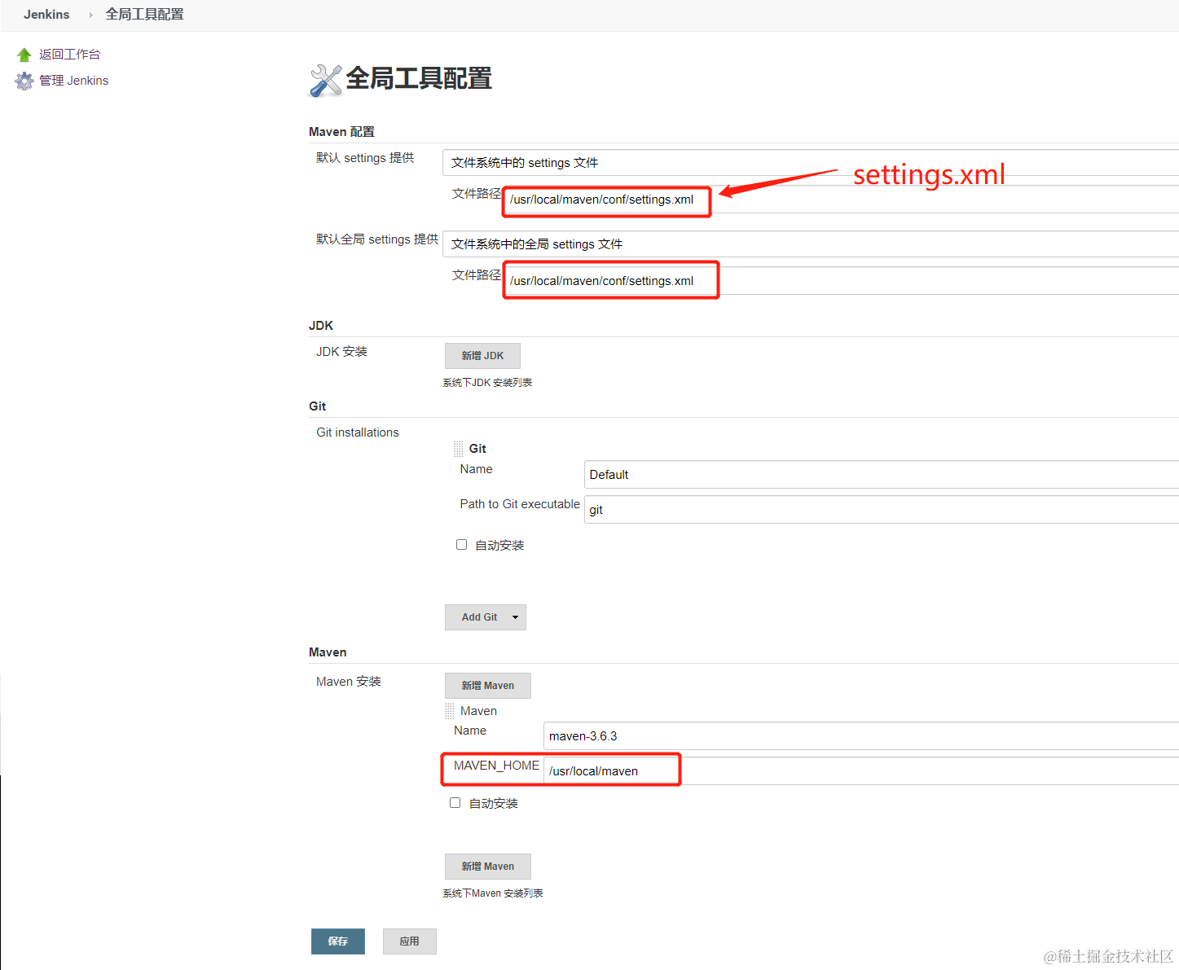Open the Jenkins breadcrumb link

pyautogui.click(x=46, y=15)
